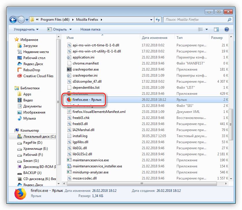This screenshot has height=210, width=242.
Task: Click navigation pane scroll down arrow
Action: 59,183
